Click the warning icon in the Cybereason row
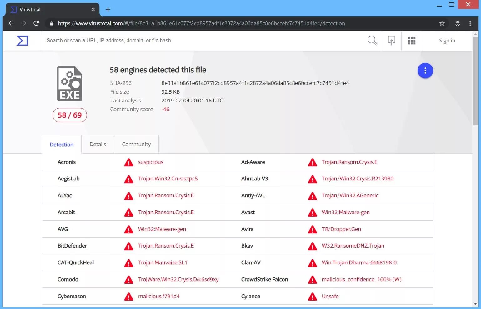The width and height of the screenshot is (481, 309). pyautogui.click(x=129, y=297)
